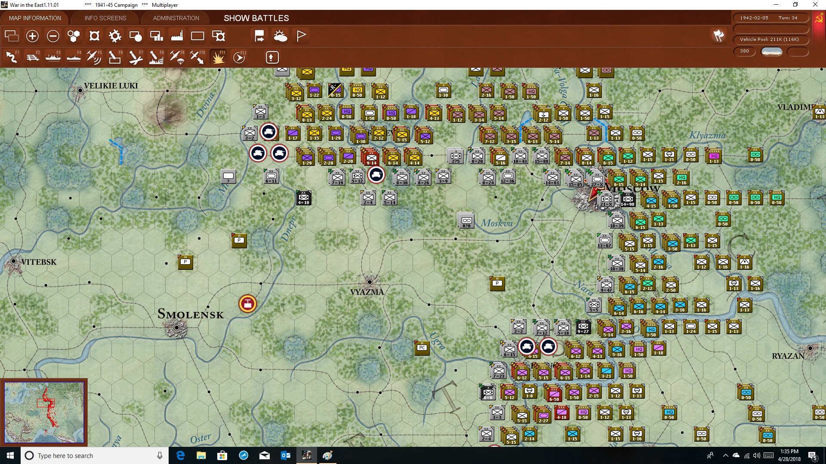This screenshot has width=826, height=464.
Task: Toggle the bar-chart overlay icon
Action: pyautogui.click(x=156, y=36)
